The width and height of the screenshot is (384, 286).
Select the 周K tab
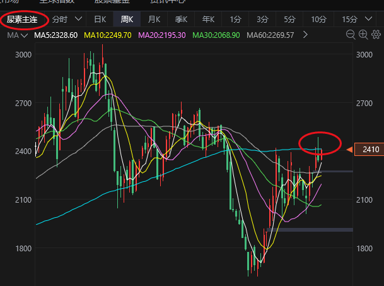click(127, 20)
